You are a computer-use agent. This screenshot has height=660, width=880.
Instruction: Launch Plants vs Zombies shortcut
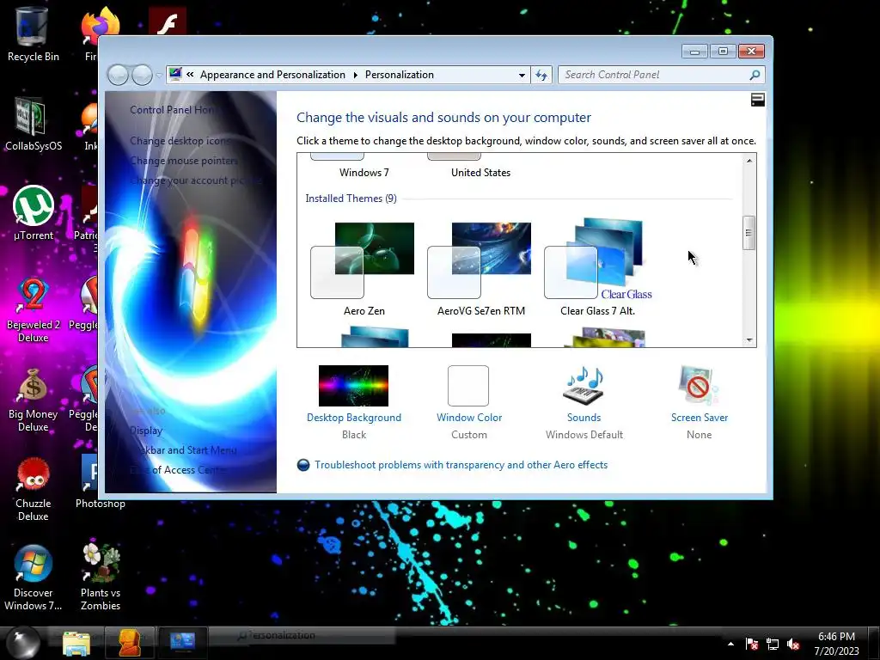(100, 578)
